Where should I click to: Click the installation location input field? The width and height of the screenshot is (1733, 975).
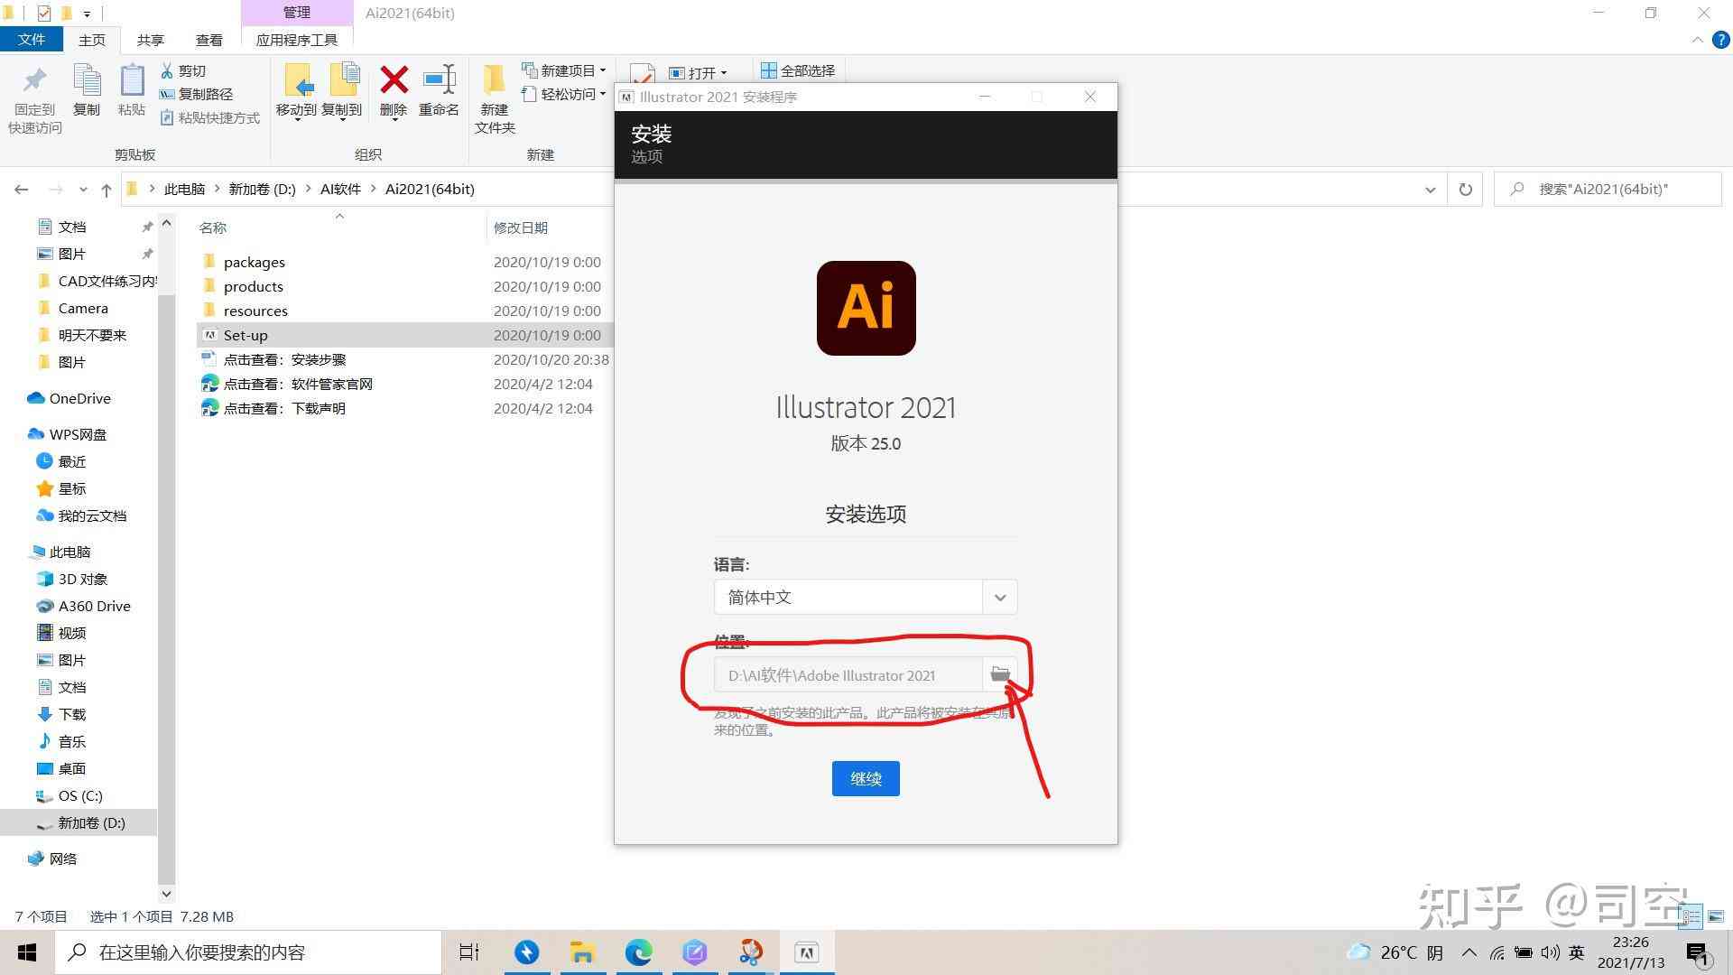coord(850,675)
